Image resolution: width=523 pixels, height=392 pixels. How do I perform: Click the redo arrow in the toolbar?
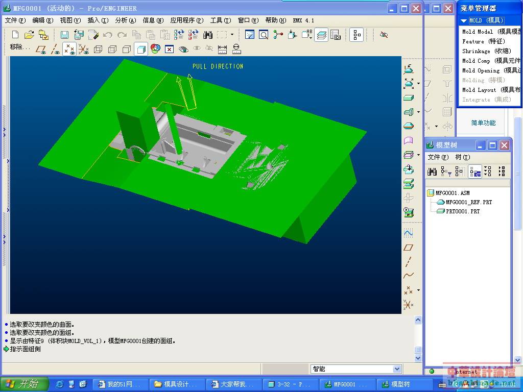(122, 35)
